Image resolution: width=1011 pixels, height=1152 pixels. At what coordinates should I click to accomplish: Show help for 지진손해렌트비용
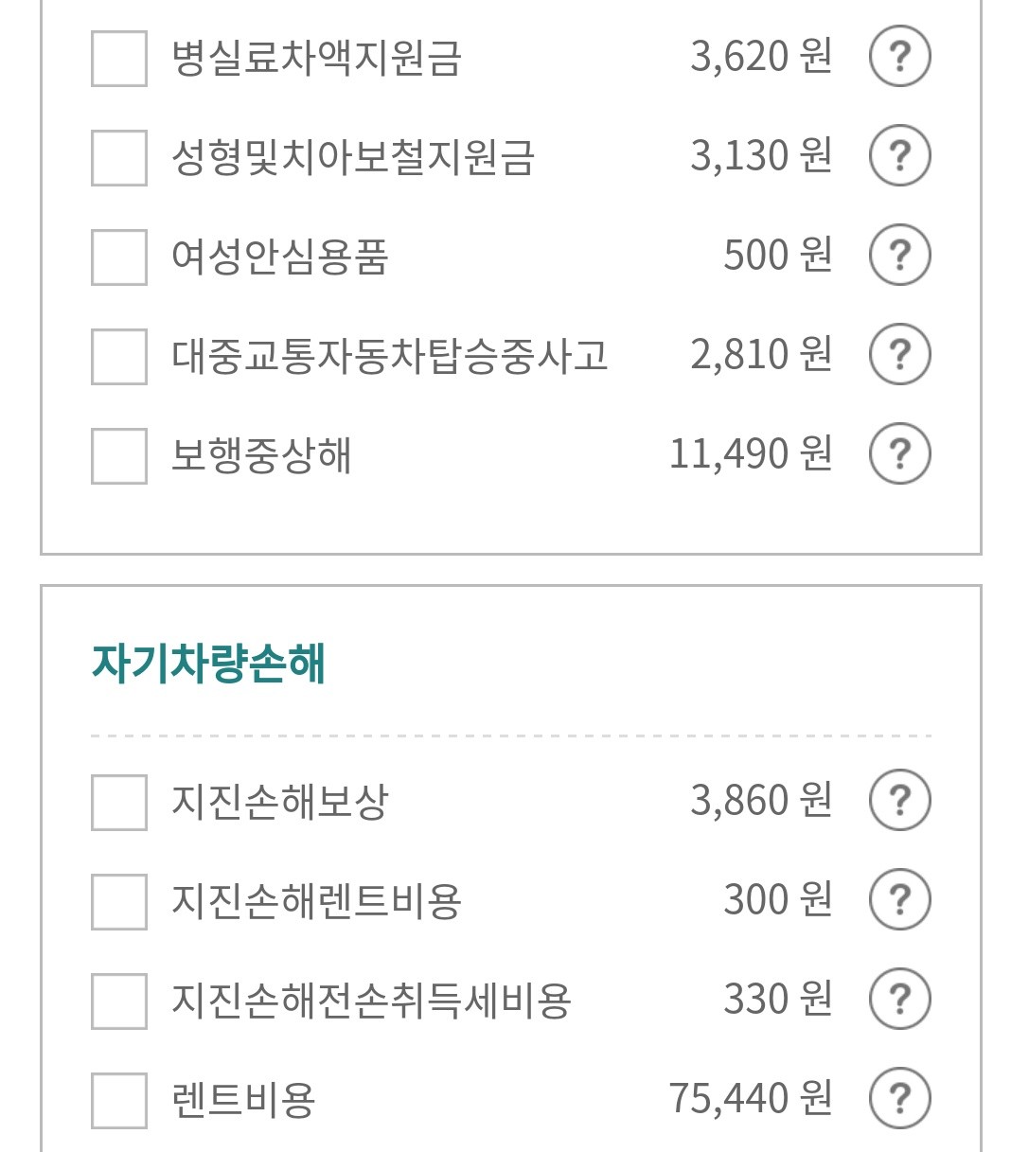[899, 900]
